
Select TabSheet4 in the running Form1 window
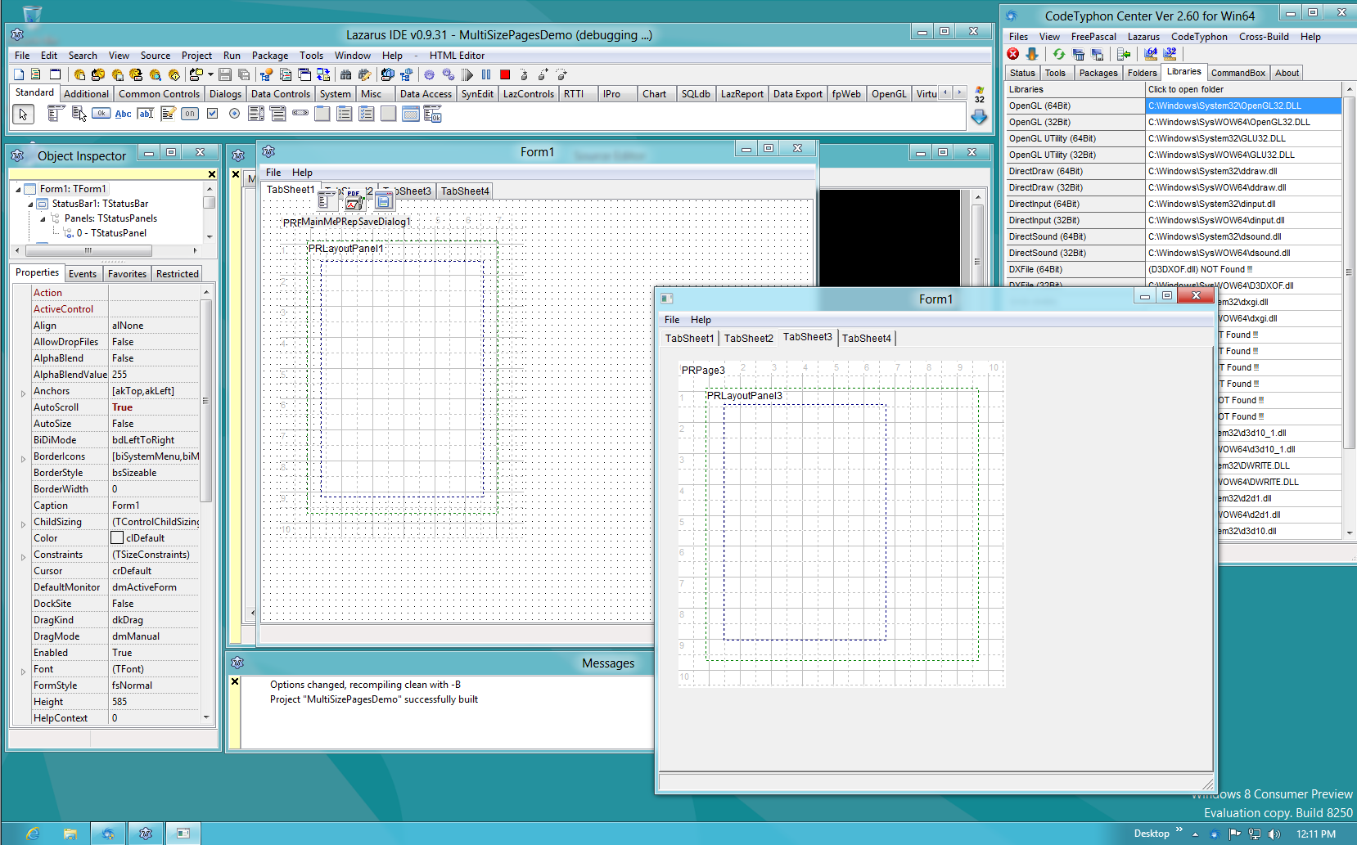[x=867, y=339]
